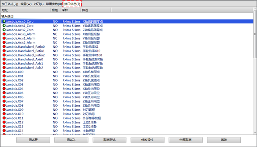Viewport: 257px width, 147px height.
Task: Click the 取消测试 button
Action: [109, 140]
